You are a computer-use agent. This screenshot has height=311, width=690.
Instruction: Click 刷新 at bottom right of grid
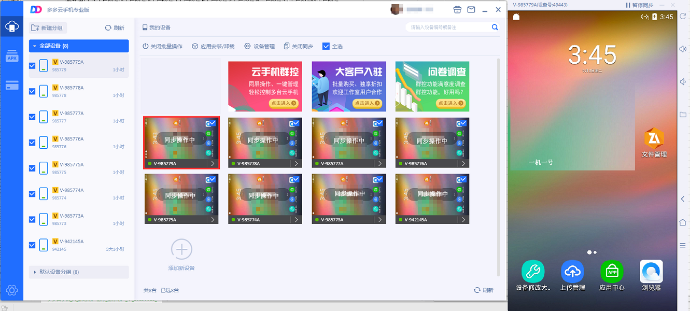click(484, 290)
